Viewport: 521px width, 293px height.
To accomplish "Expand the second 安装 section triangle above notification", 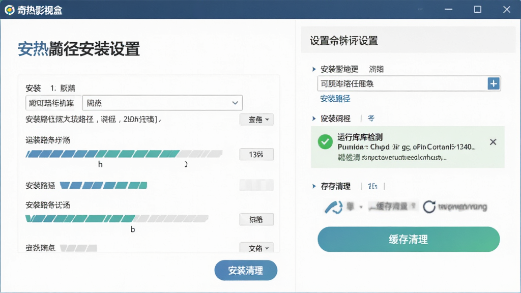I will click(314, 118).
